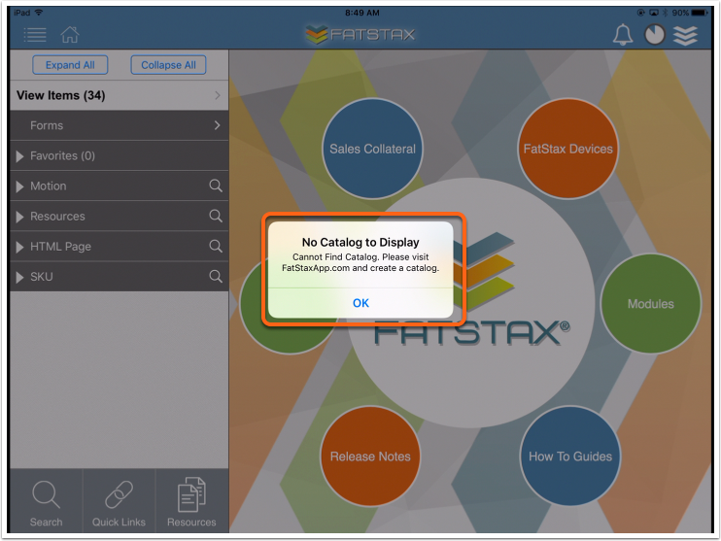Expand the SKU category triangle
This screenshot has width=721, height=541.
19,277
